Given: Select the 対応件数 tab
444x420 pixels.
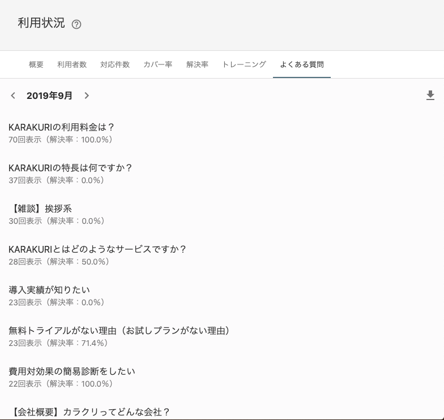Looking at the screenshot, I should coord(115,64).
